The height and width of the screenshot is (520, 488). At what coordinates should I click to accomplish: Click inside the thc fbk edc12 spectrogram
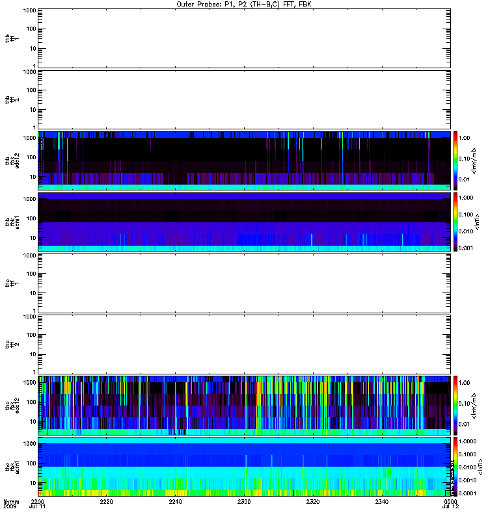coord(245,405)
